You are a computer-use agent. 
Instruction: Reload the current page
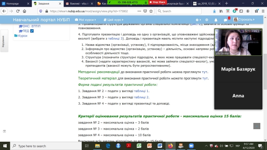coord(18,11)
